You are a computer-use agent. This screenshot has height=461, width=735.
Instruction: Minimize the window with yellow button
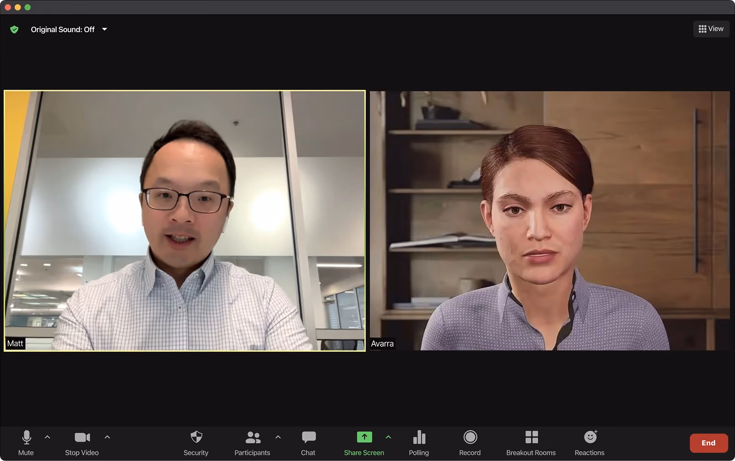(18, 7)
